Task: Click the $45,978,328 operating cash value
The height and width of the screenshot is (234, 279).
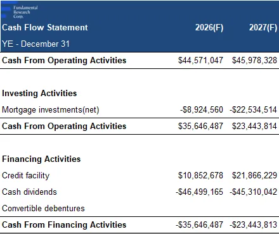Action: [x=254, y=60]
